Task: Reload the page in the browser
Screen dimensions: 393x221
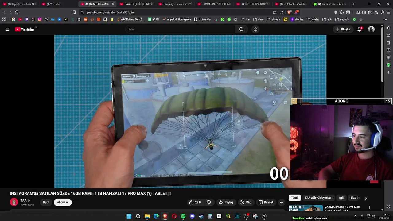Action: pos(17,12)
